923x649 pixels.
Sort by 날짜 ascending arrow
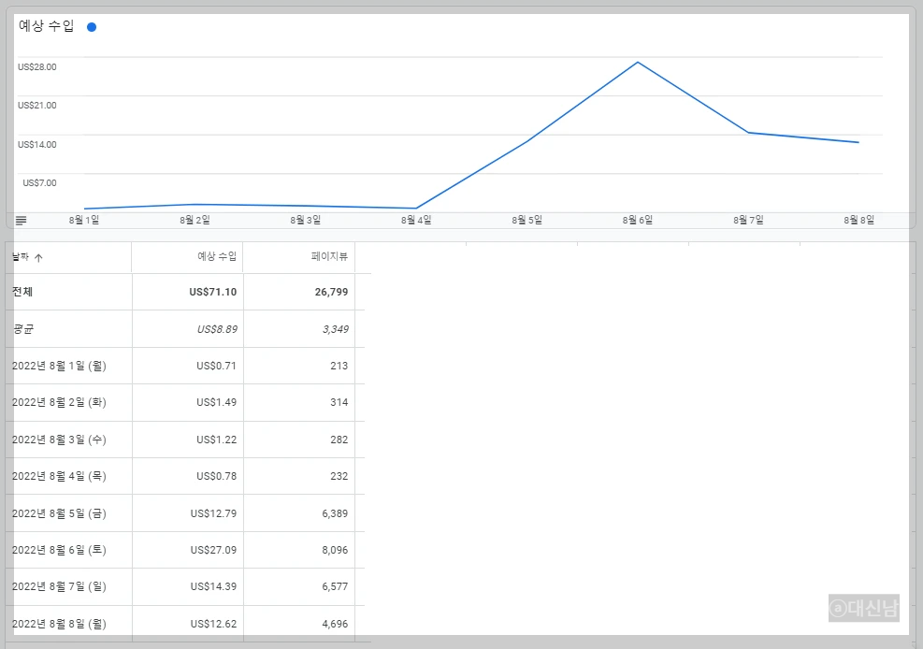(x=38, y=258)
